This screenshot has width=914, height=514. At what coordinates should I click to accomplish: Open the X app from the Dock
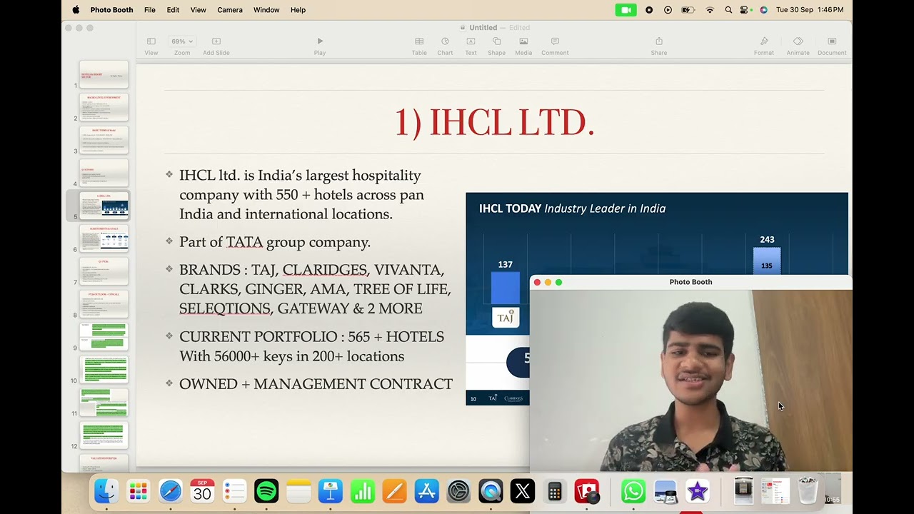click(x=523, y=491)
